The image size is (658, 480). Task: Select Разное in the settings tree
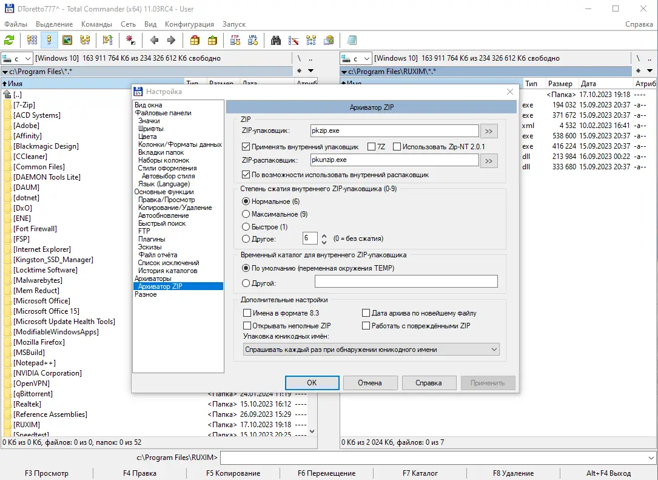[146, 294]
